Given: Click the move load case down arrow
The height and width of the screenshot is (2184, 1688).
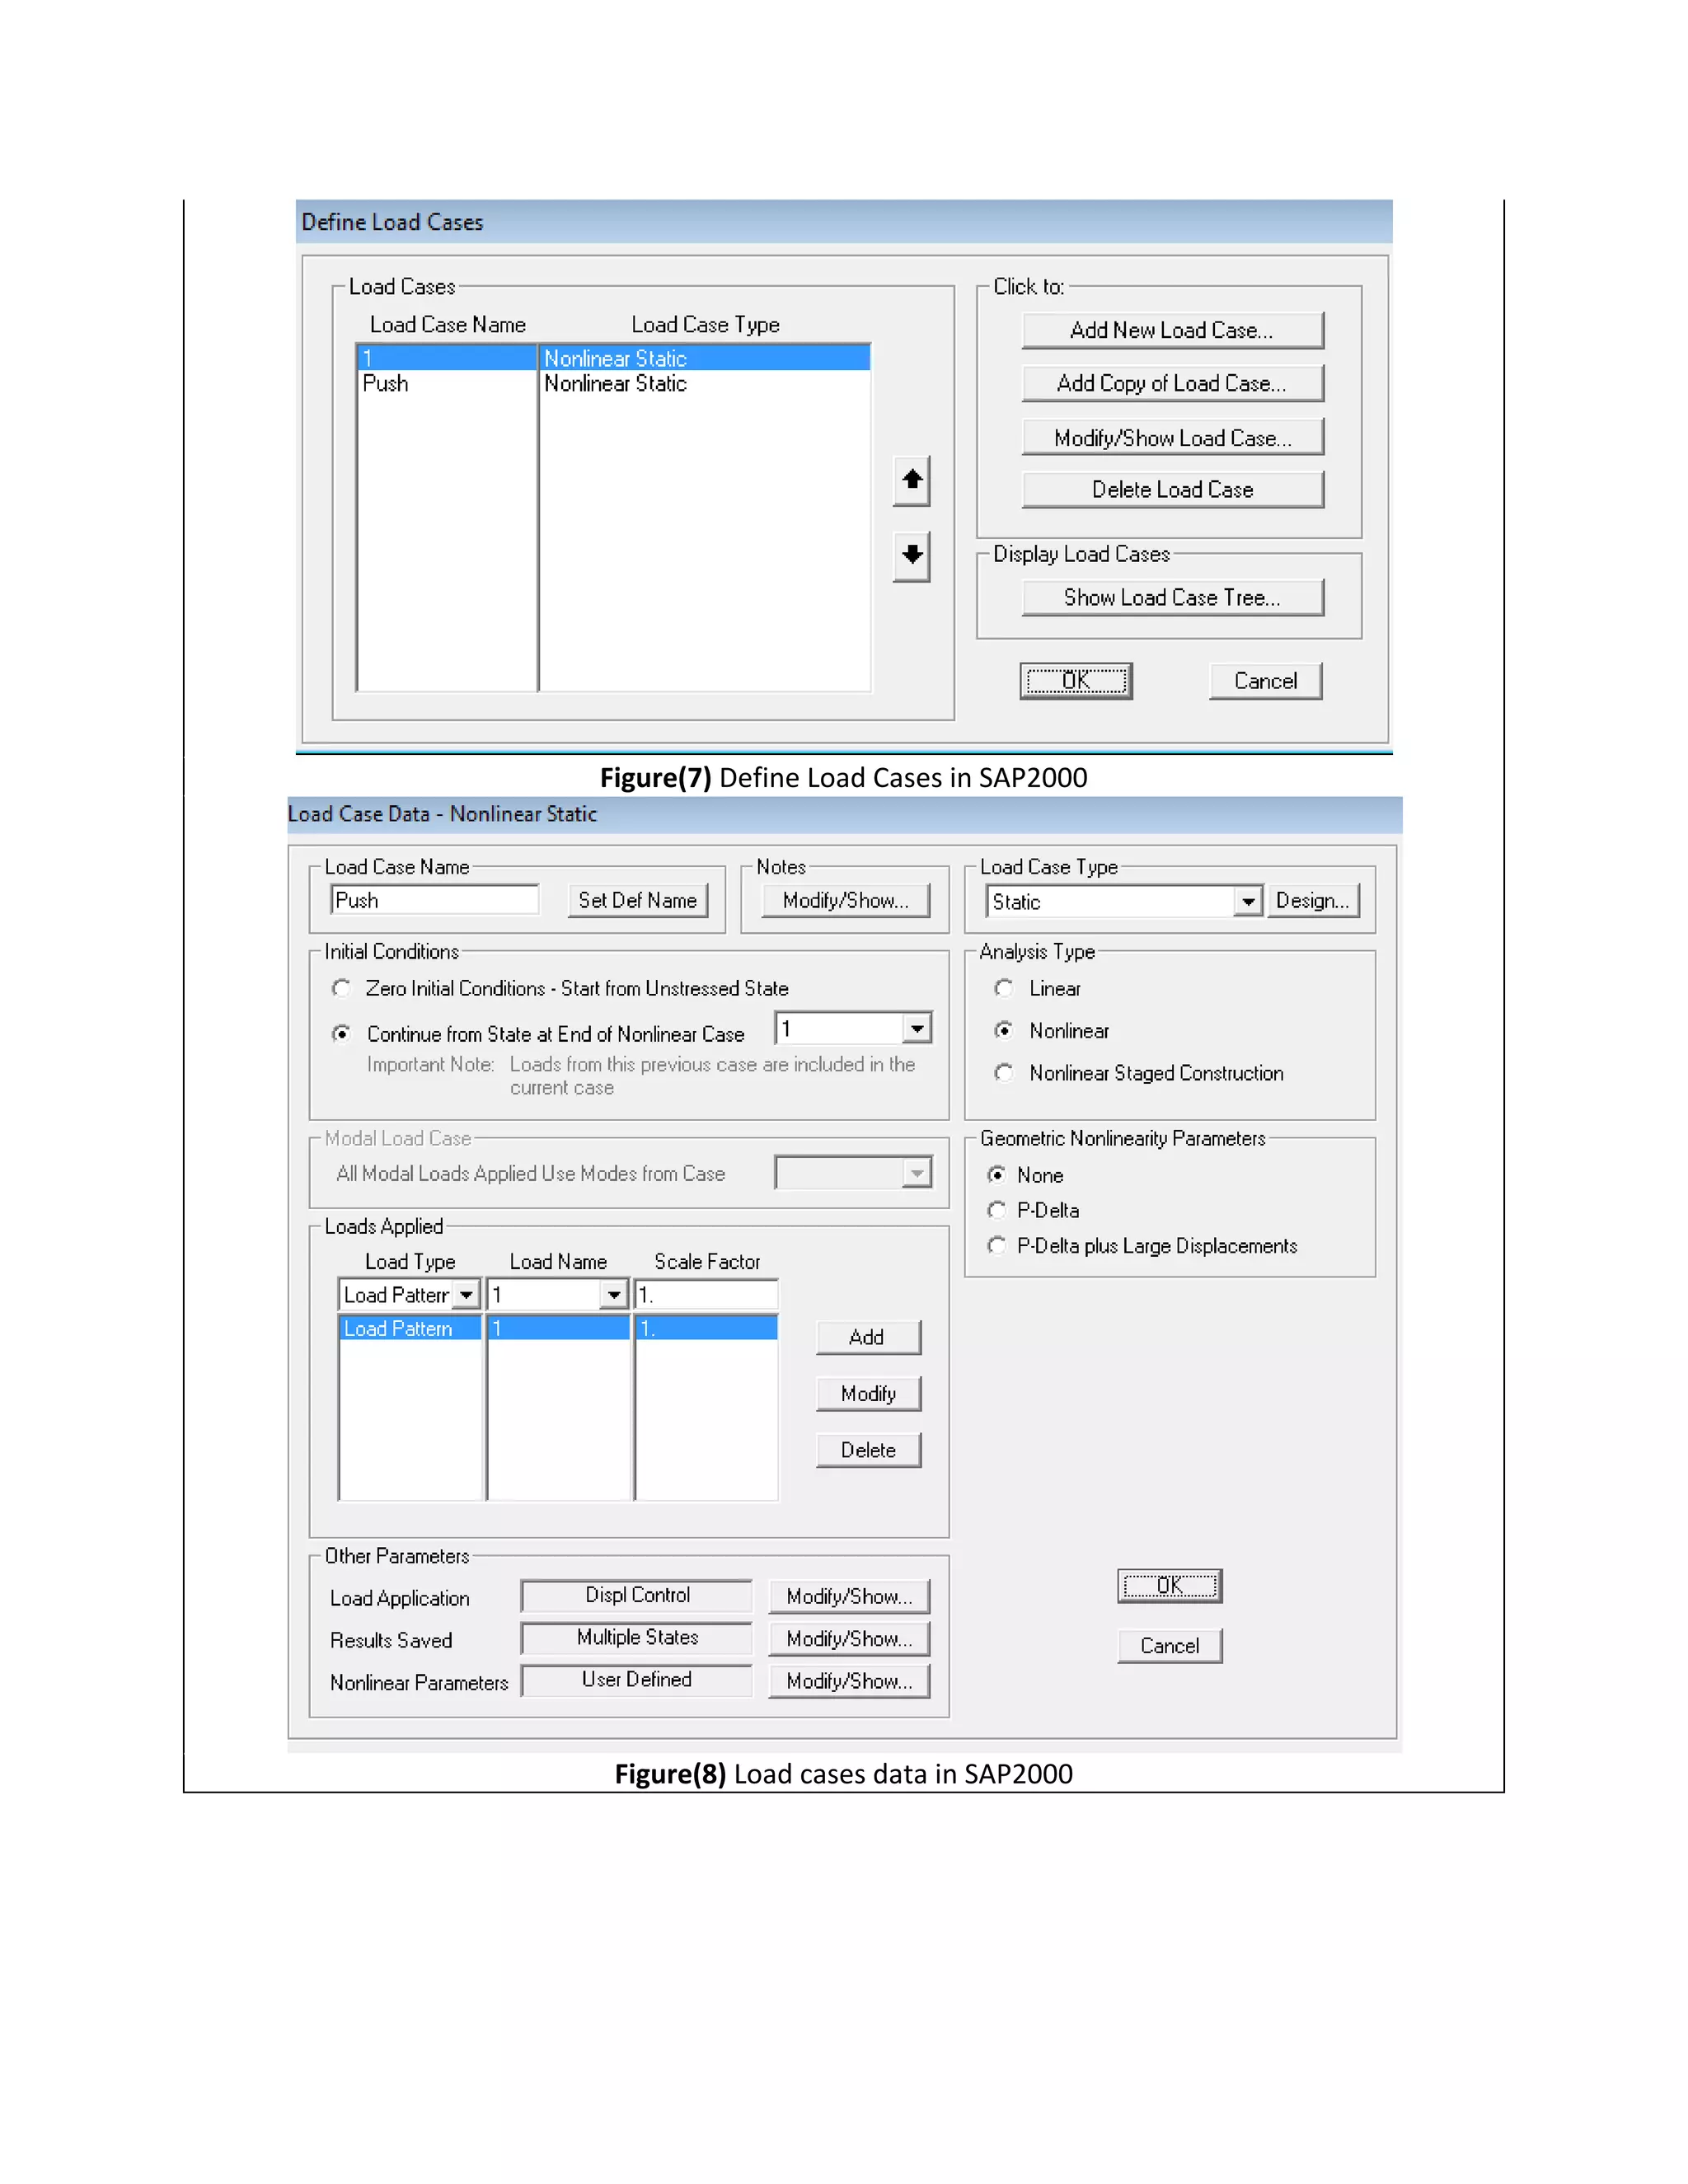Looking at the screenshot, I should (911, 555).
